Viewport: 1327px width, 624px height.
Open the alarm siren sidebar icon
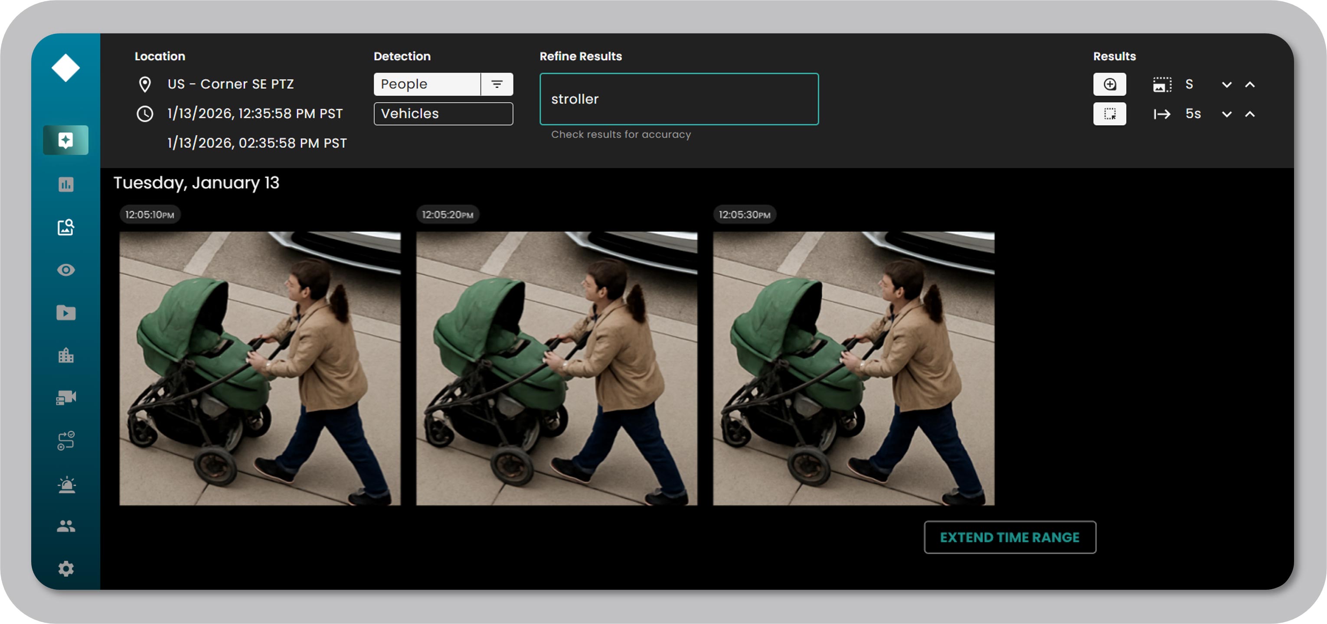[65, 484]
